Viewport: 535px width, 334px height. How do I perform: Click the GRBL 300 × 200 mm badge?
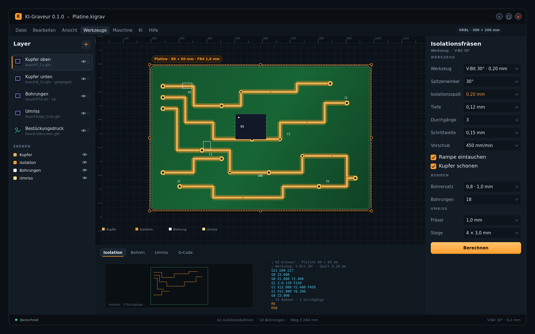pos(479,30)
